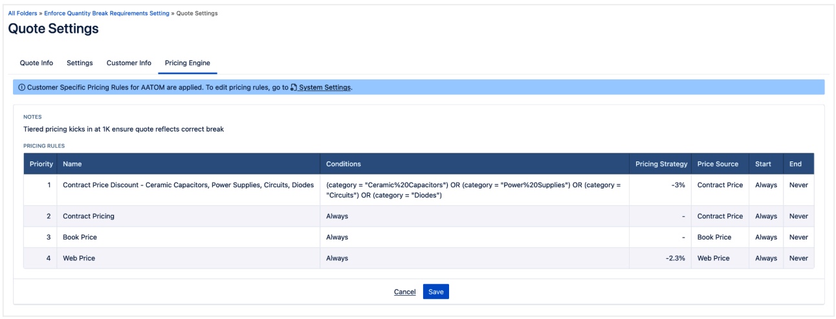
Task: Click the tiered pricing notes text
Action: pos(123,129)
